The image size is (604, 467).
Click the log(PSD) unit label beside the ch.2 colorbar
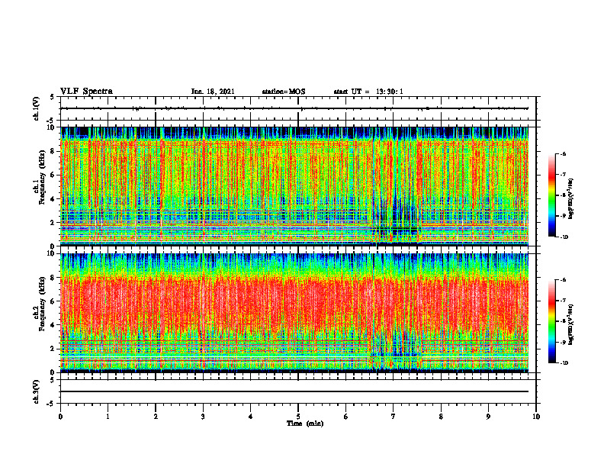tap(571, 325)
